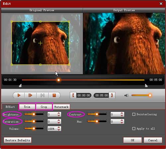Increase the Brightness value with up arrow
This screenshot has height=149, width=166.
(x=59, y=113)
